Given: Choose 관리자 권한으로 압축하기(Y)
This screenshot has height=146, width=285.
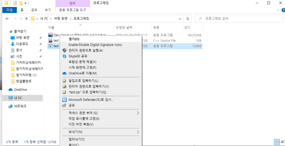Looking at the screenshot, I should click(x=101, y=86).
